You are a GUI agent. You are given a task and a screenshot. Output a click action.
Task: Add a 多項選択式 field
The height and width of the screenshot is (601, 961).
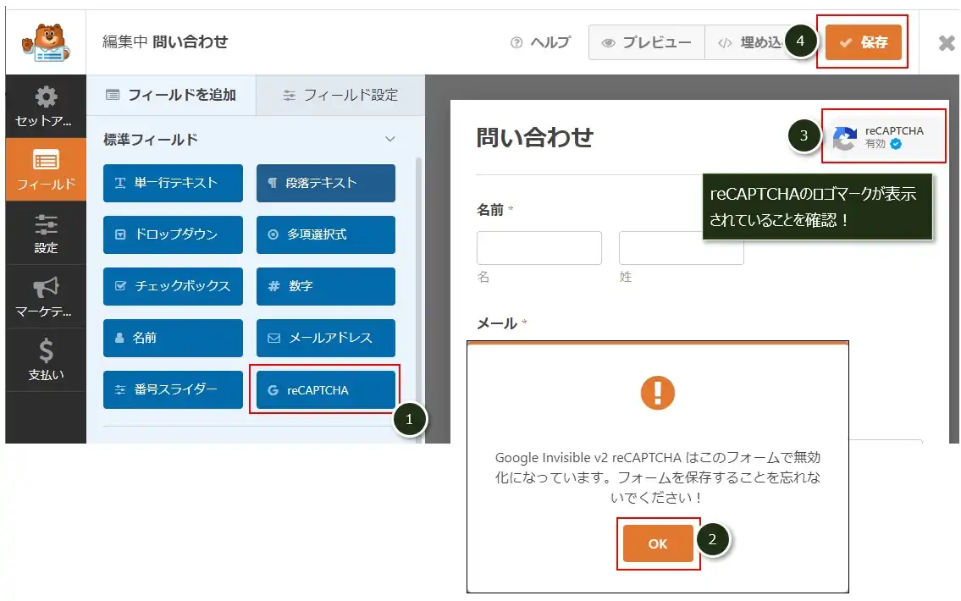tap(325, 234)
